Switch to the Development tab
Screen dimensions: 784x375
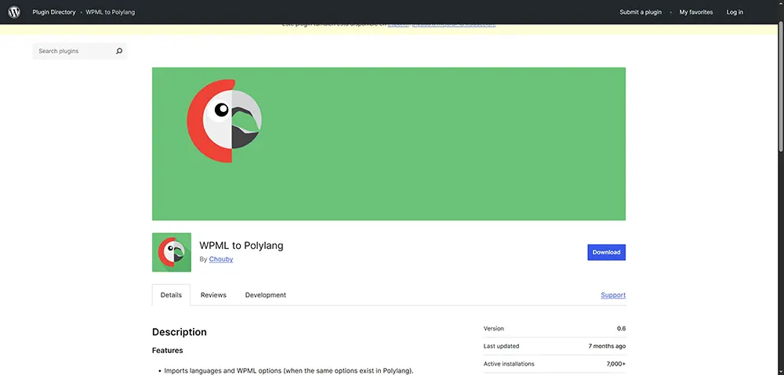(x=265, y=295)
